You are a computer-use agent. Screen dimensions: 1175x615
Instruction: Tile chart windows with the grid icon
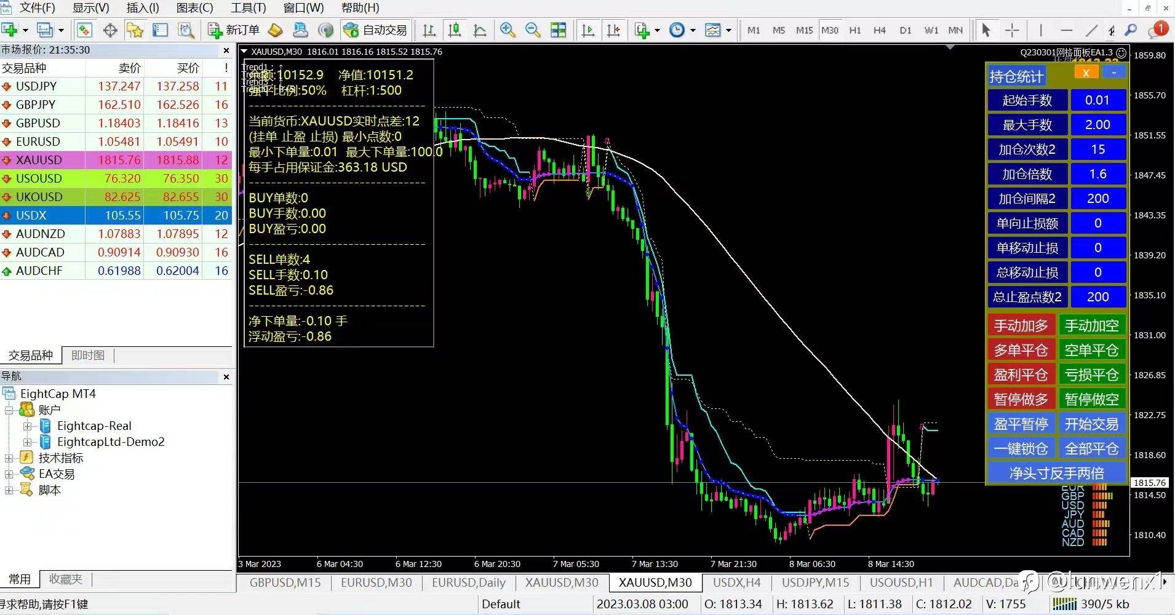(558, 30)
